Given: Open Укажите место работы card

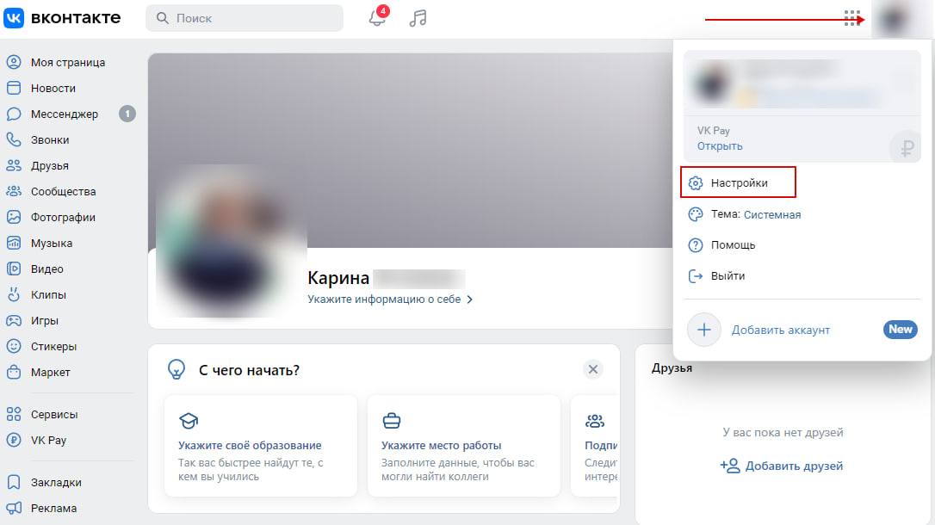Looking at the screenshot, I should click(464, 445).
